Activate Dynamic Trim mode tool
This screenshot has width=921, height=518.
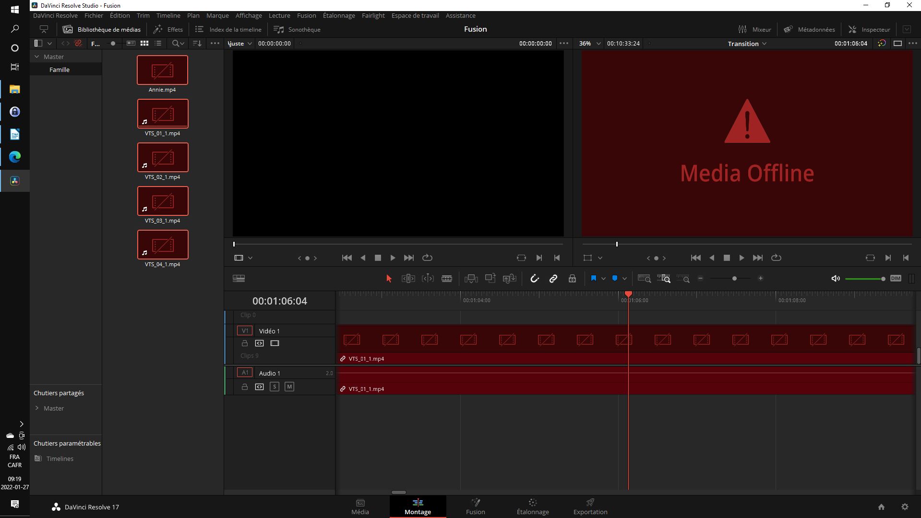pyautogui.click(x=428, y=279)
